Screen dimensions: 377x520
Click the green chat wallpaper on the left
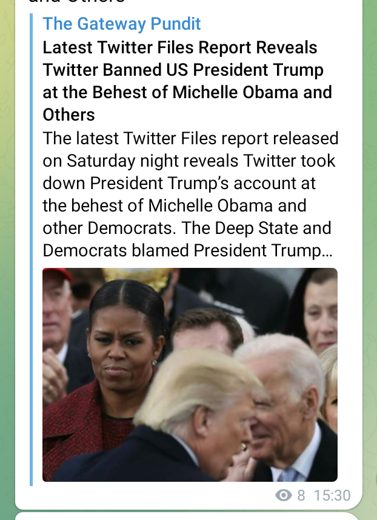7,260
